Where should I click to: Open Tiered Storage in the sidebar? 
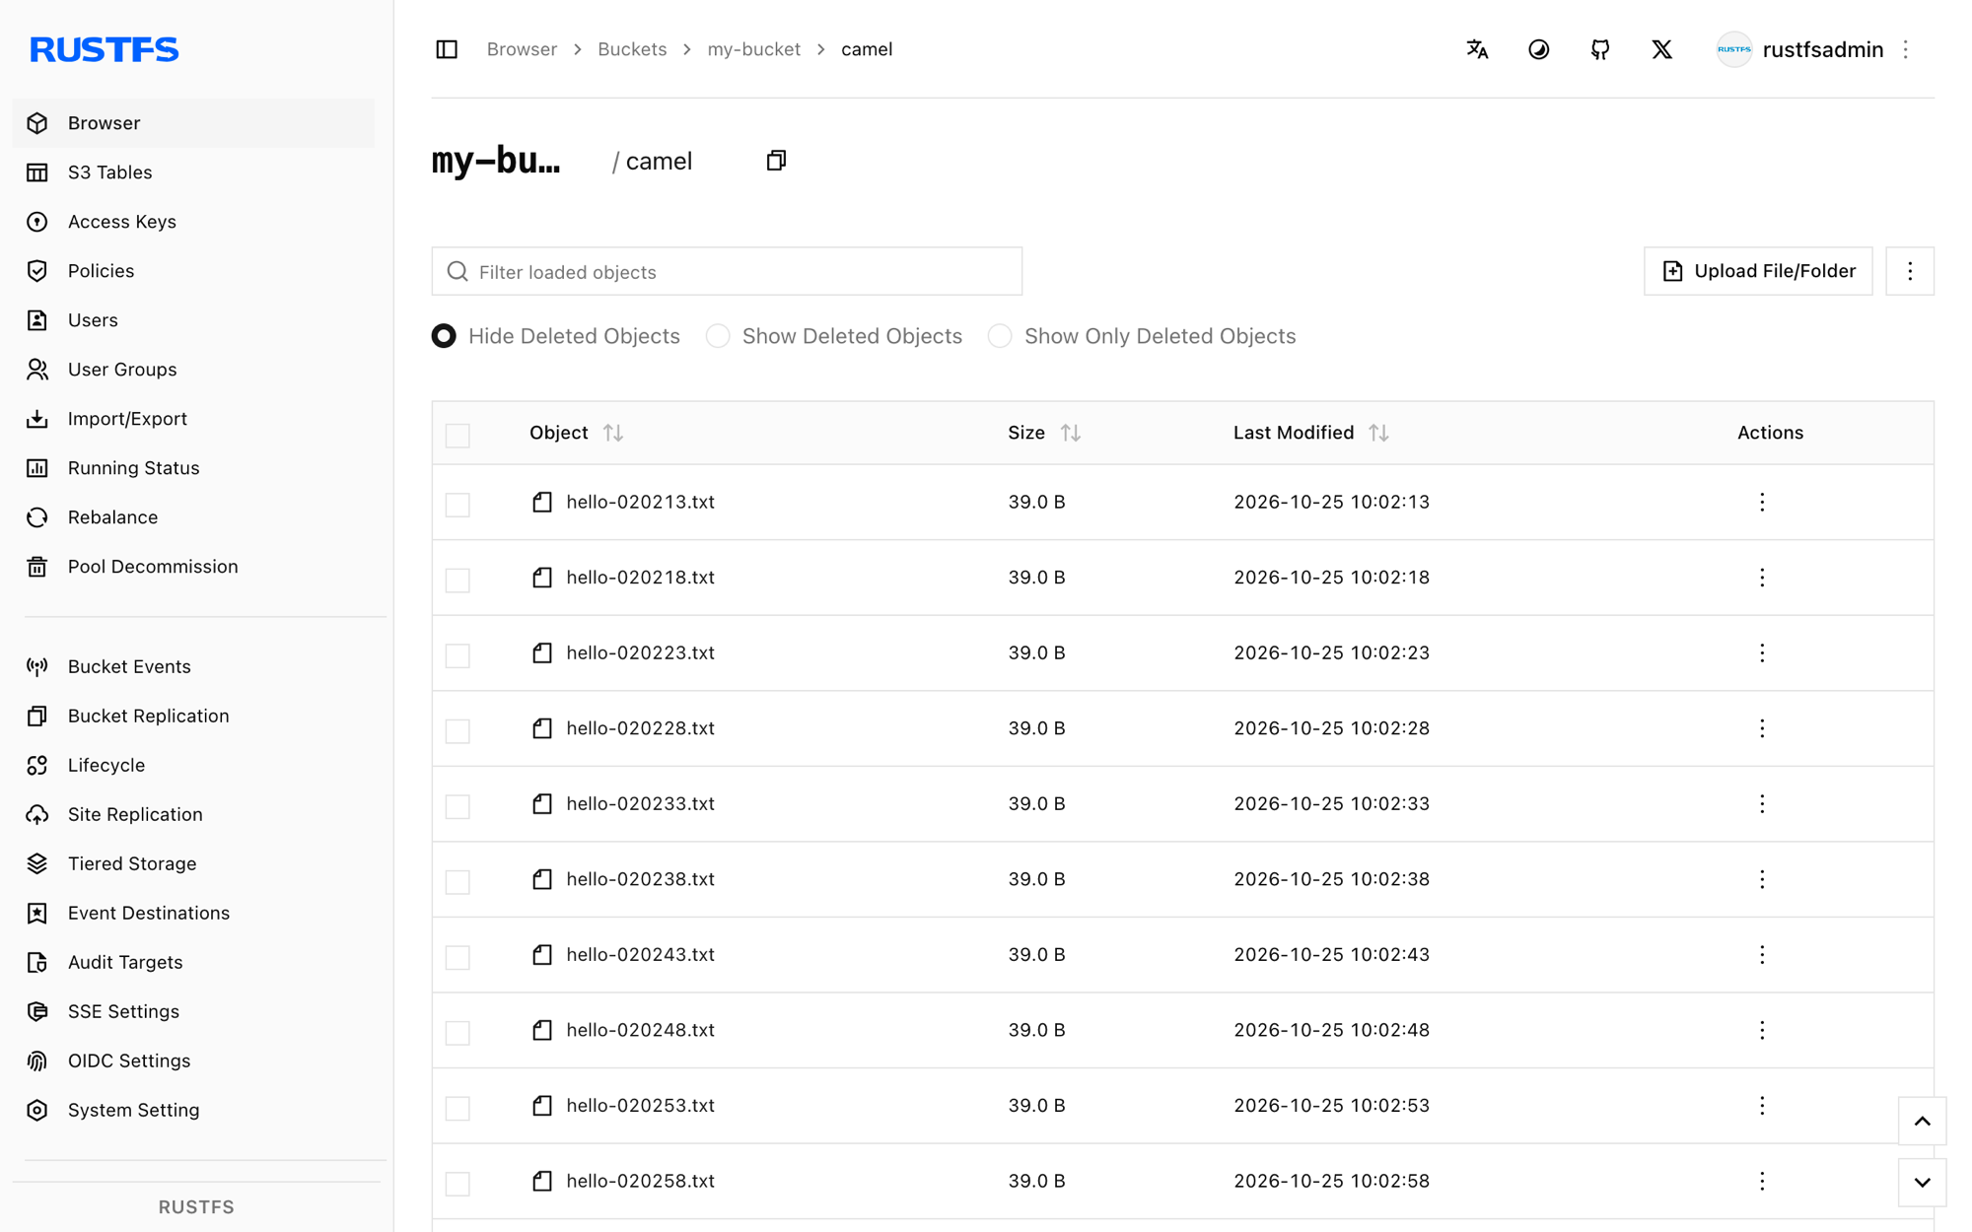pos(193,863)
